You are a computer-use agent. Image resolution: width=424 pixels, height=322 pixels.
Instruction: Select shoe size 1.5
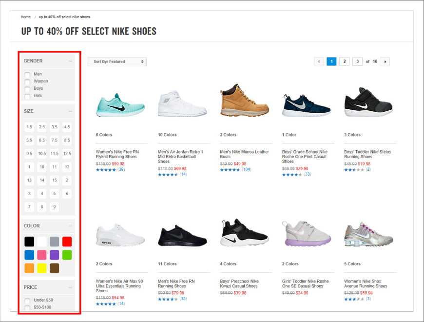pyautogui.click(x=29, y=127)
